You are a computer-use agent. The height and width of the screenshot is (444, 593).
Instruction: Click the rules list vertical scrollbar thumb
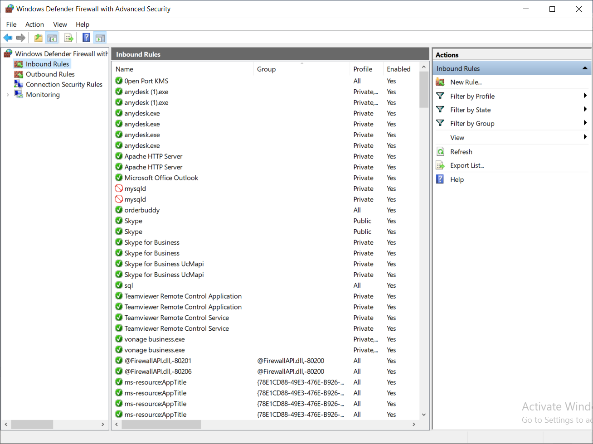pyautogui.click(x=424, y=90)
